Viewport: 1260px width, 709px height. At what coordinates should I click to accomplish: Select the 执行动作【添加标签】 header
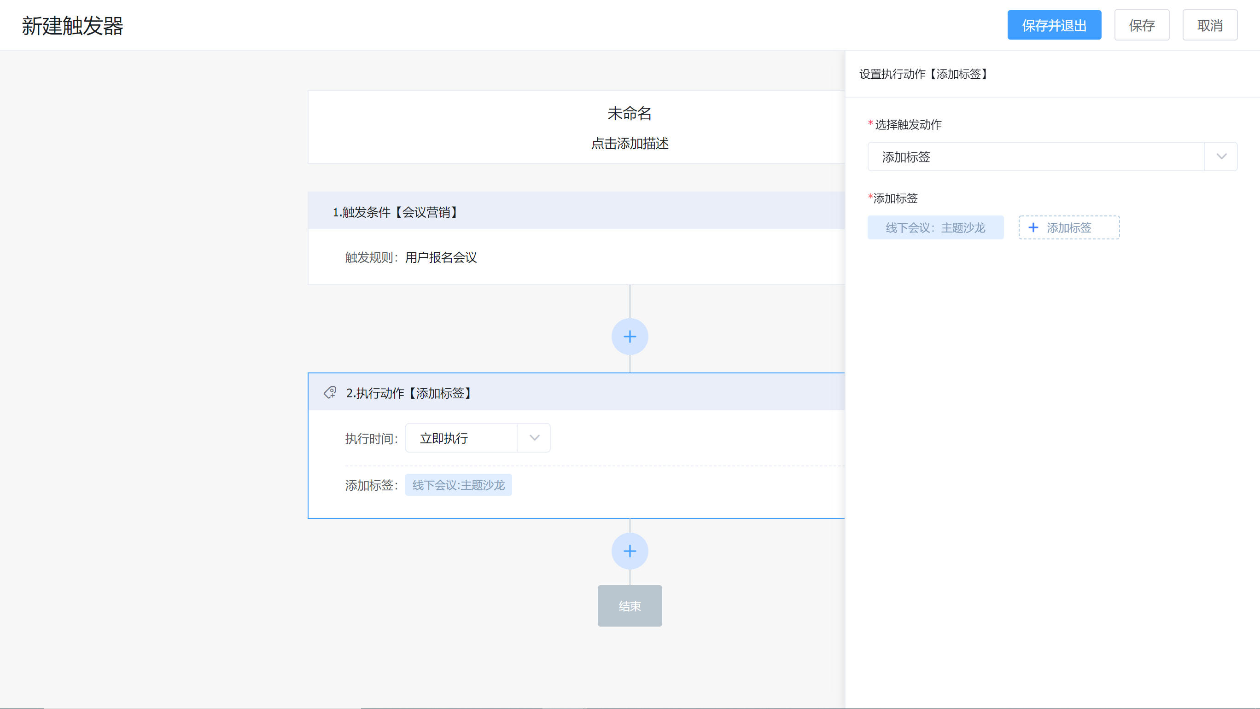(409, 393)
